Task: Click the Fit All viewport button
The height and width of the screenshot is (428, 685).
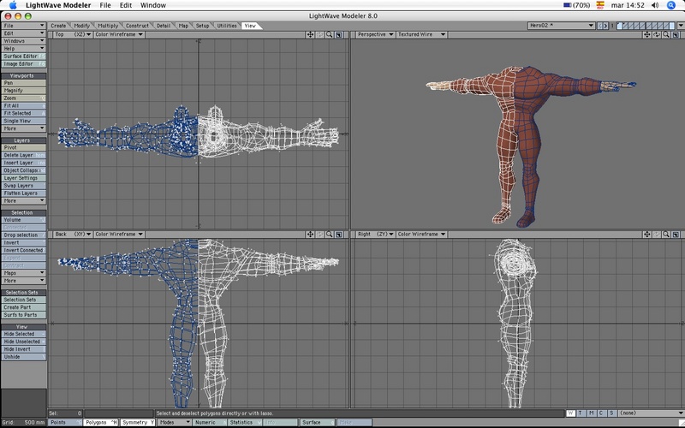Action: (23, 105)
